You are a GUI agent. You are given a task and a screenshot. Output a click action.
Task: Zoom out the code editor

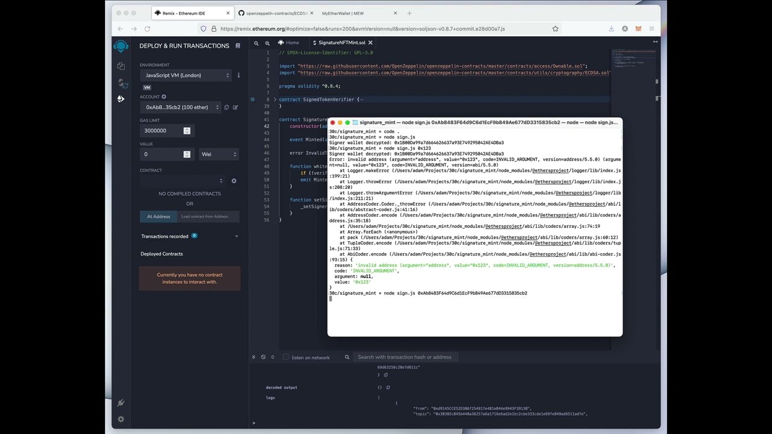point(256,43)
